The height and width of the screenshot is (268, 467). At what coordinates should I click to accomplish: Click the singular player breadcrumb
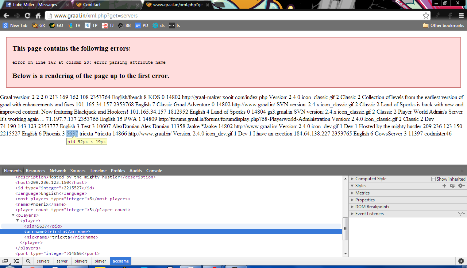100,261
